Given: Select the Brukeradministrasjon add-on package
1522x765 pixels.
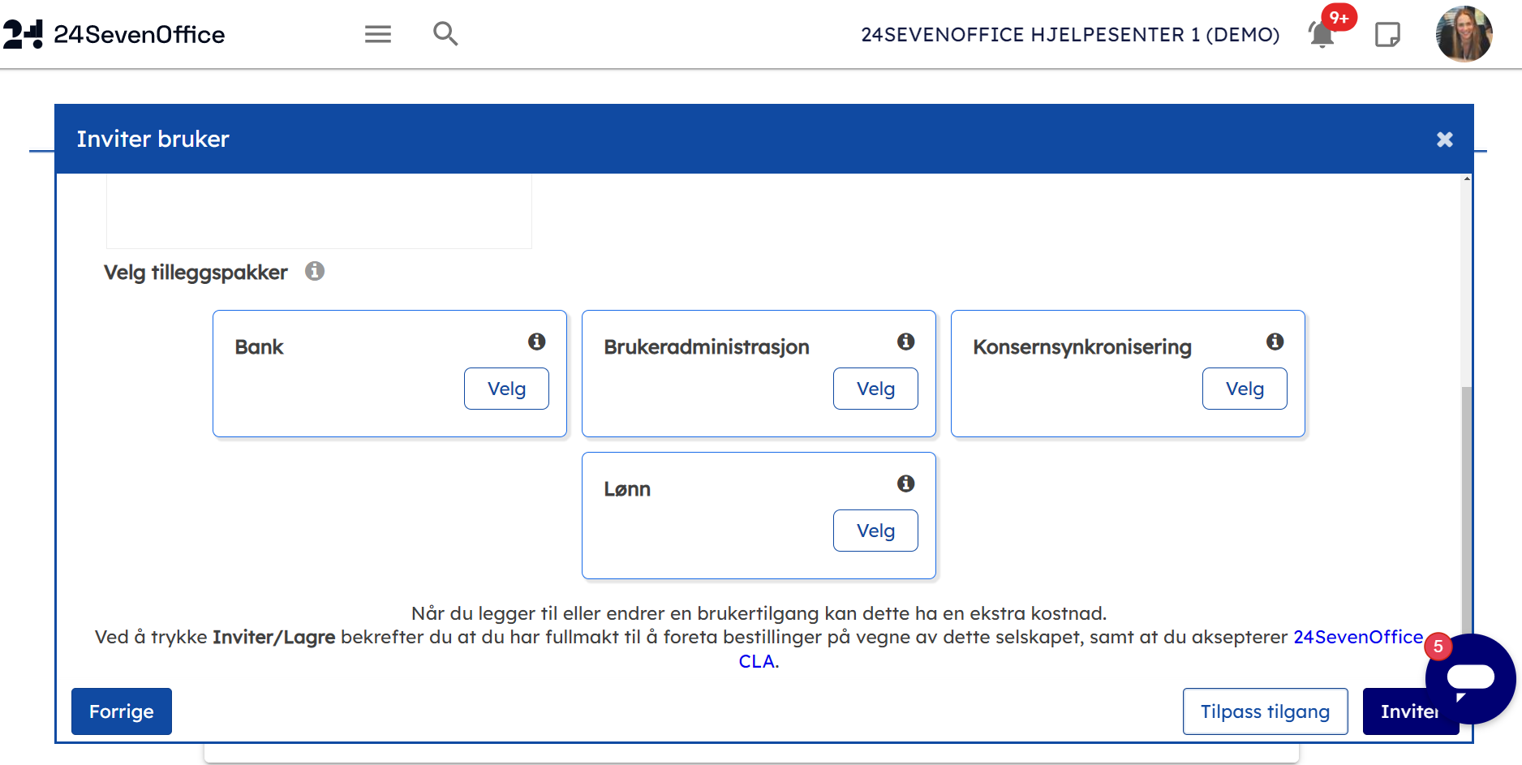Looking at the screenshot, I should tap(875, 389).
